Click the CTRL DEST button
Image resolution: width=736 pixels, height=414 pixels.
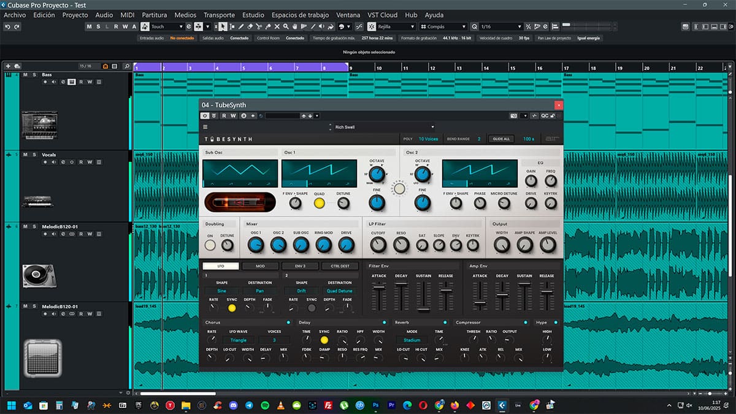340,266
